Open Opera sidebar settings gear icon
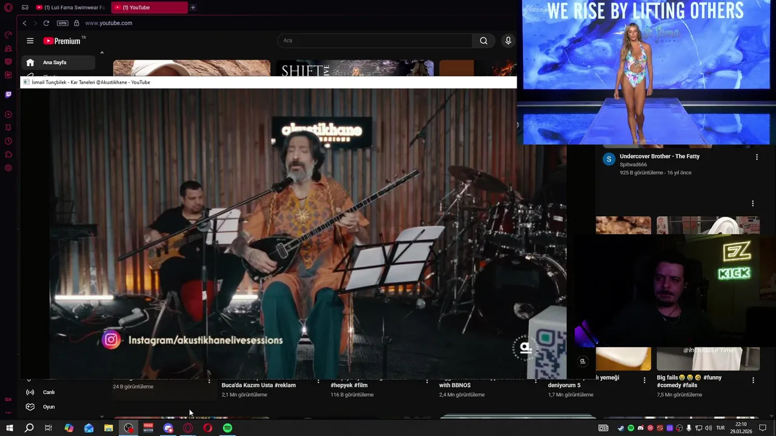 (8, 168)
